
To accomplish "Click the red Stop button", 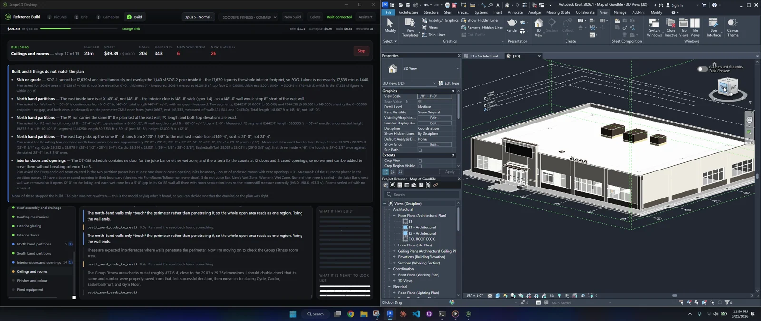I will coord(361,51).
